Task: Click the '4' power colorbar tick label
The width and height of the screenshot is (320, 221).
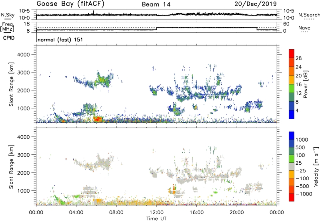Action: [x=297, y=110]
